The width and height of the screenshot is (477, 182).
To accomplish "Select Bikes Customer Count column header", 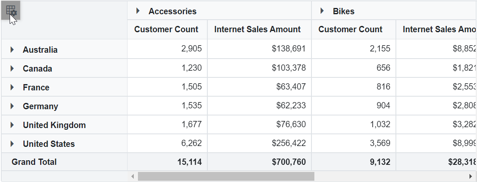I will [x=350, y=29].
